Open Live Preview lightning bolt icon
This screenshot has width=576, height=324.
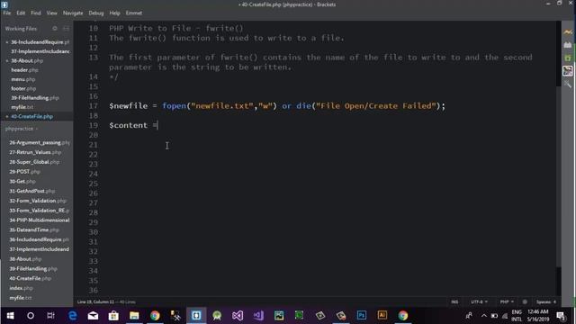(568, 32)
